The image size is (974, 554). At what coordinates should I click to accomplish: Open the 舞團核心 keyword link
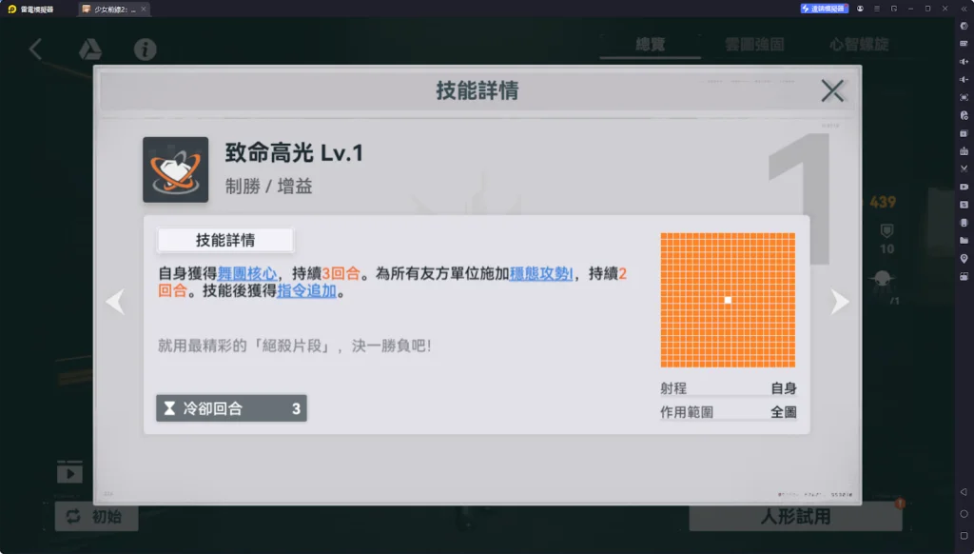[x=247, y=273]
